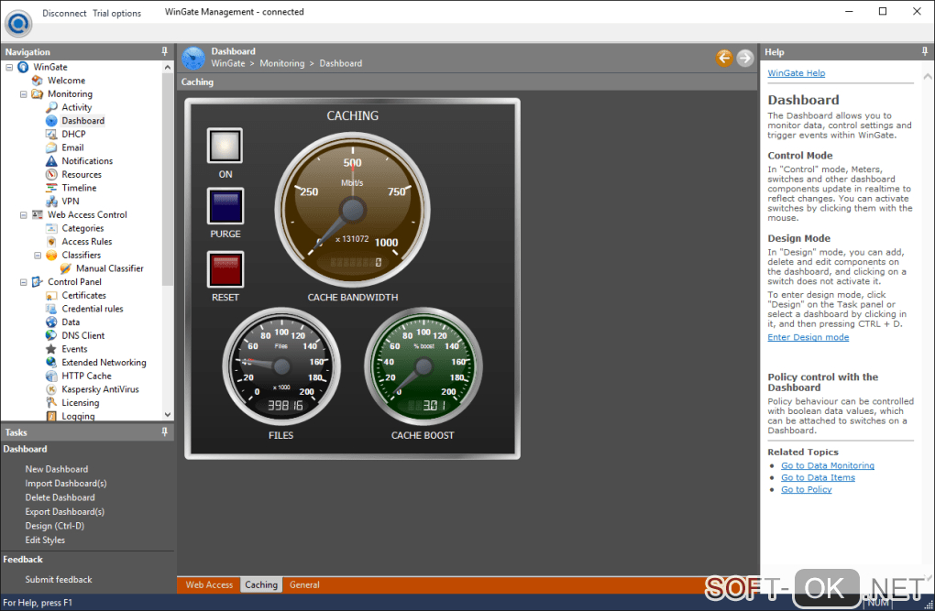Click Export Dashboard(s) task

coord(64,511)
